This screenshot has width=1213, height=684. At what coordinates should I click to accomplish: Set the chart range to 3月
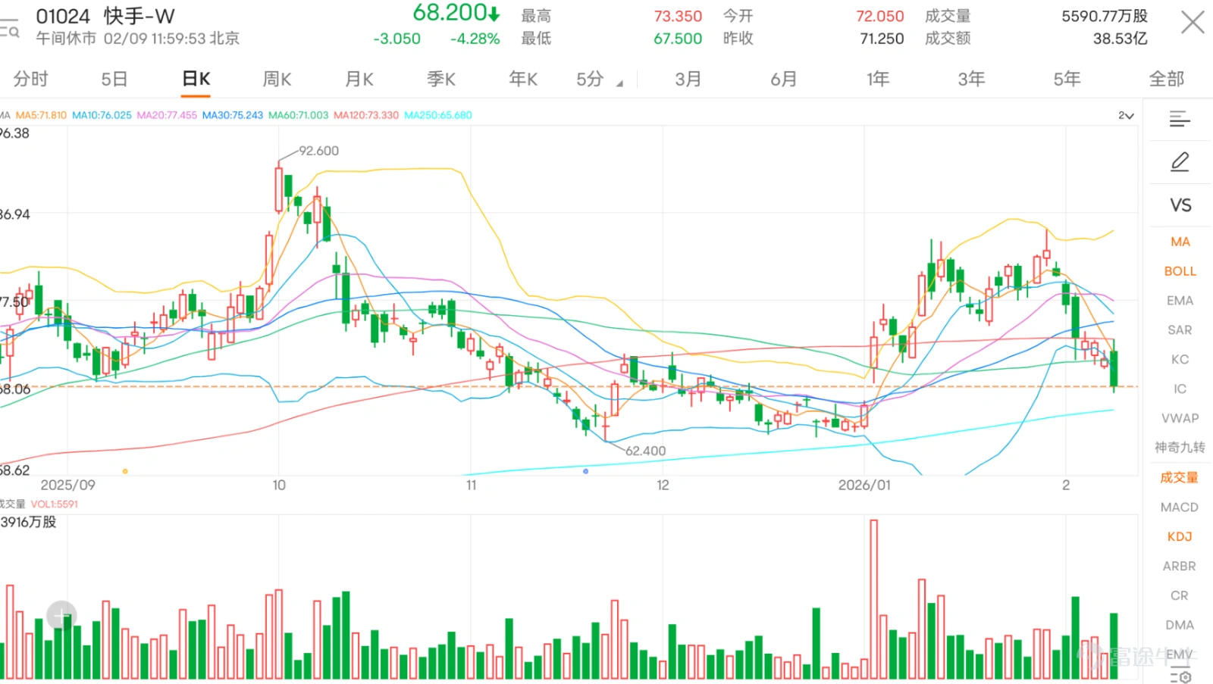[688, 79]
